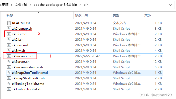This screenshot has width=176, height=99.
Task: Select the zkEnv.sh file name
Action: (19, 50)
